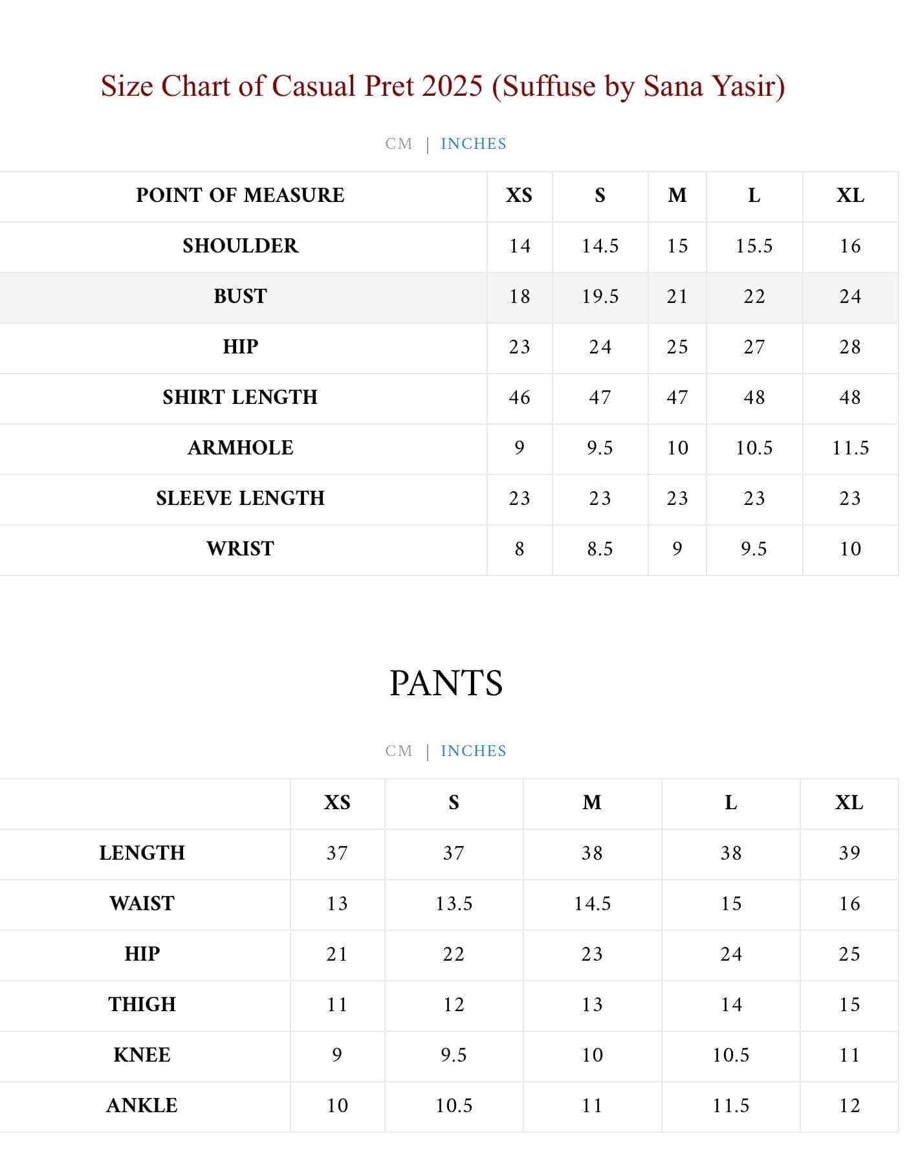Click the POINT OF MEASURE column header
This screenshot has height=1173, width=909.
coord(240,195)
